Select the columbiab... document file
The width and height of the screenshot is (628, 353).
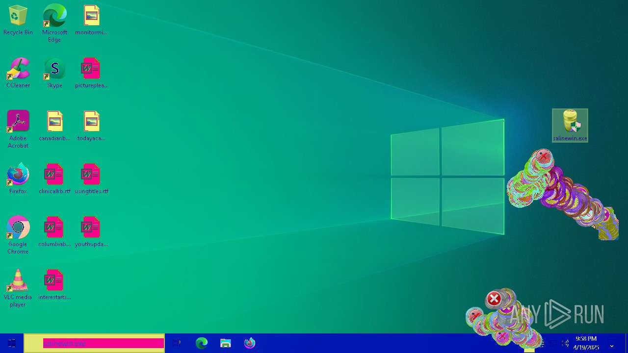tap(54, 232)
